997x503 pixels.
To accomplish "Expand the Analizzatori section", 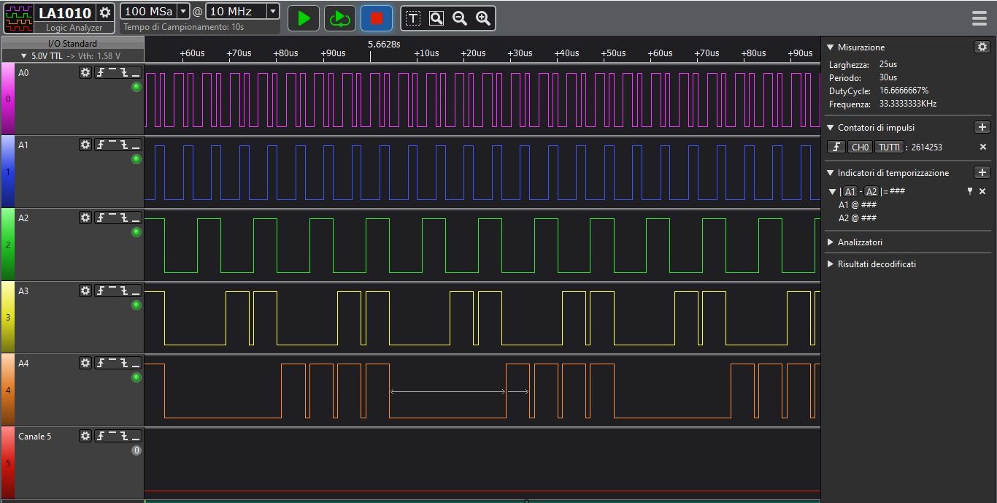I will (830, 242).
